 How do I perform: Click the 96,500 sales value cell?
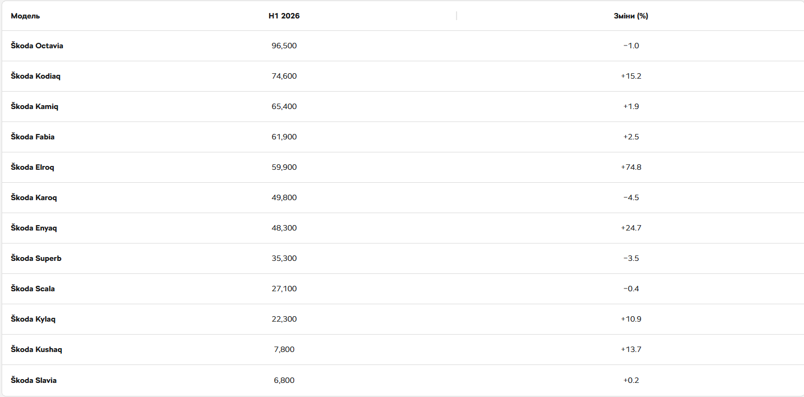coord(284,46)
